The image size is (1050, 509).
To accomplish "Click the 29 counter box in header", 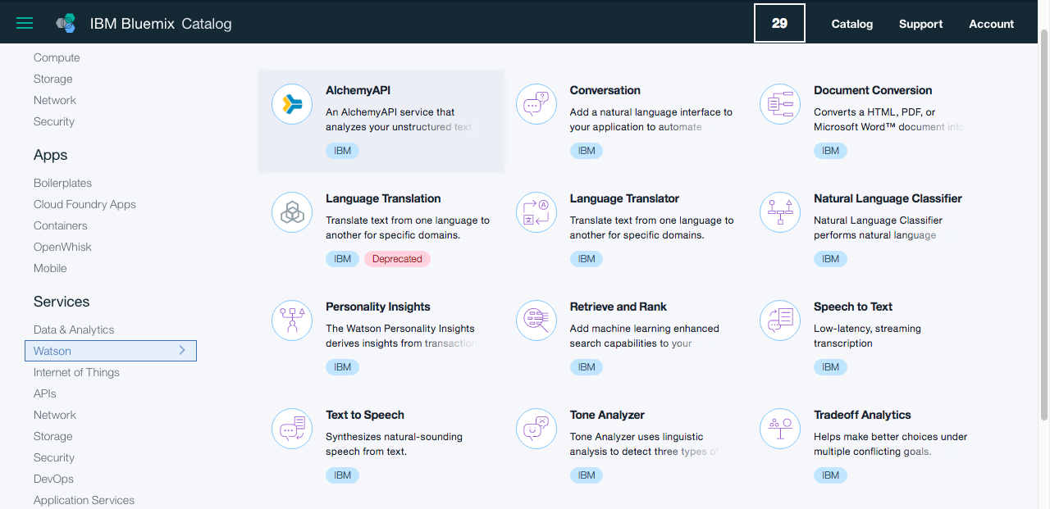I will (779, 23).
